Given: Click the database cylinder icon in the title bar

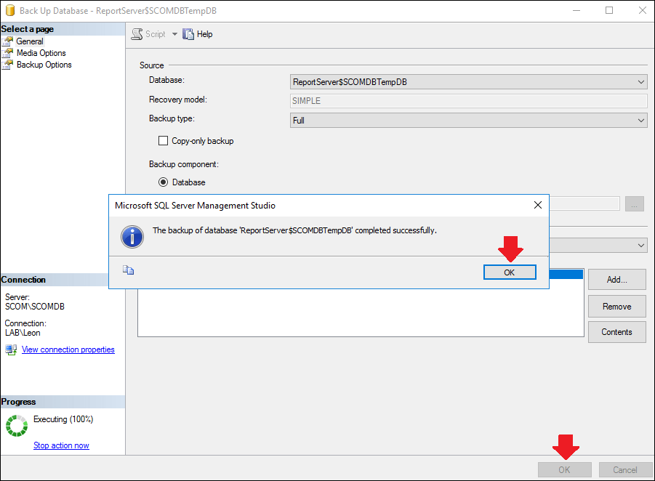Looking at the screenshot, I should [x=10, y=10].
